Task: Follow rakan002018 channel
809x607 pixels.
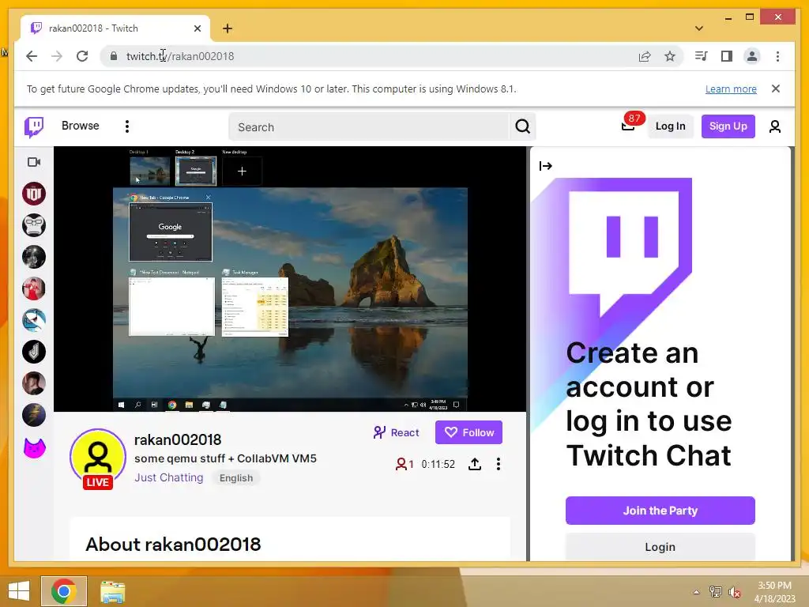Action: point(468,432)
